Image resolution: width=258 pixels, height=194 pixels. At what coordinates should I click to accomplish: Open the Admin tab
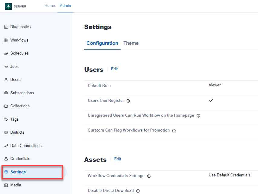click(65, 6)
